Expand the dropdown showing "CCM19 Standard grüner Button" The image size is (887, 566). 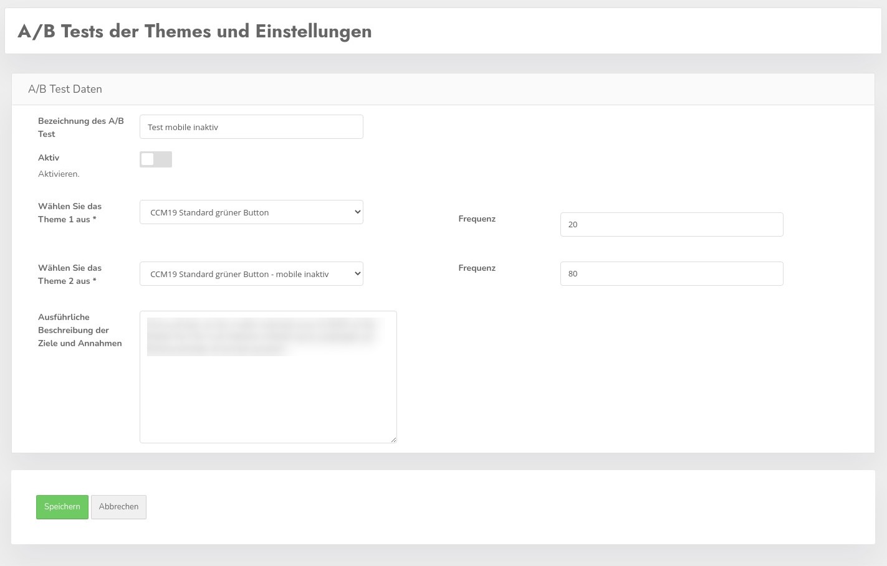pyautogui.click(x=251, y=212)
